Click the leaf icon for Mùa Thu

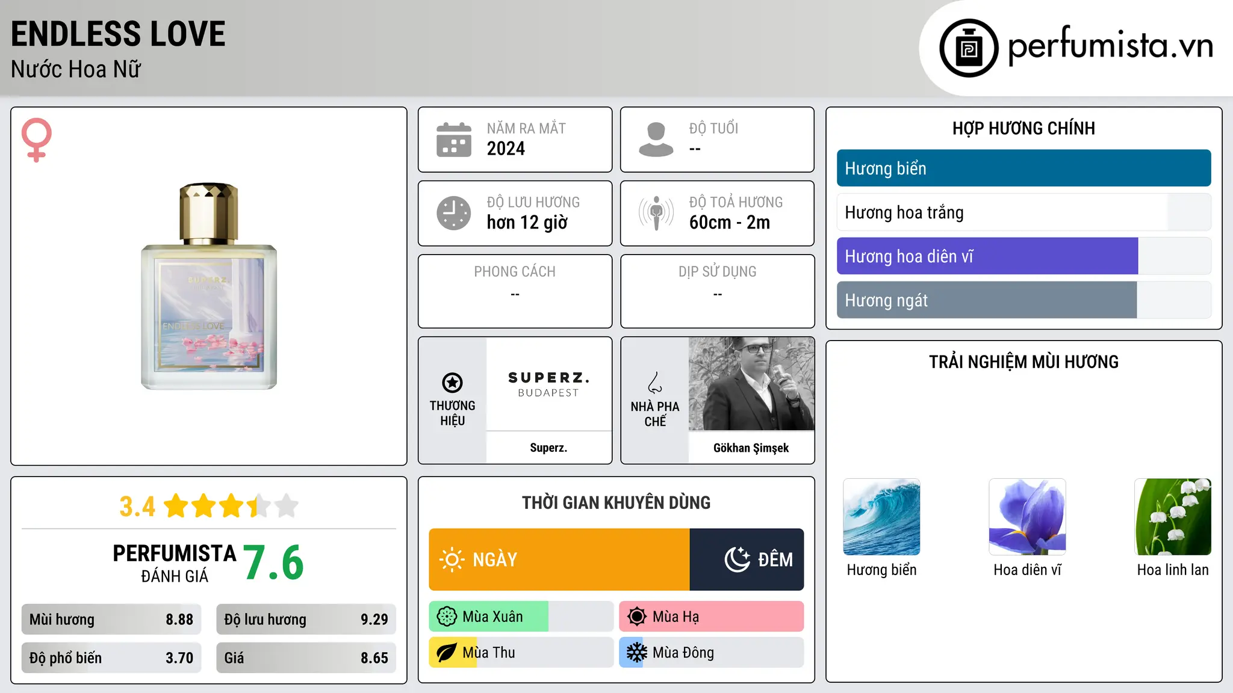tap(447, 653)
